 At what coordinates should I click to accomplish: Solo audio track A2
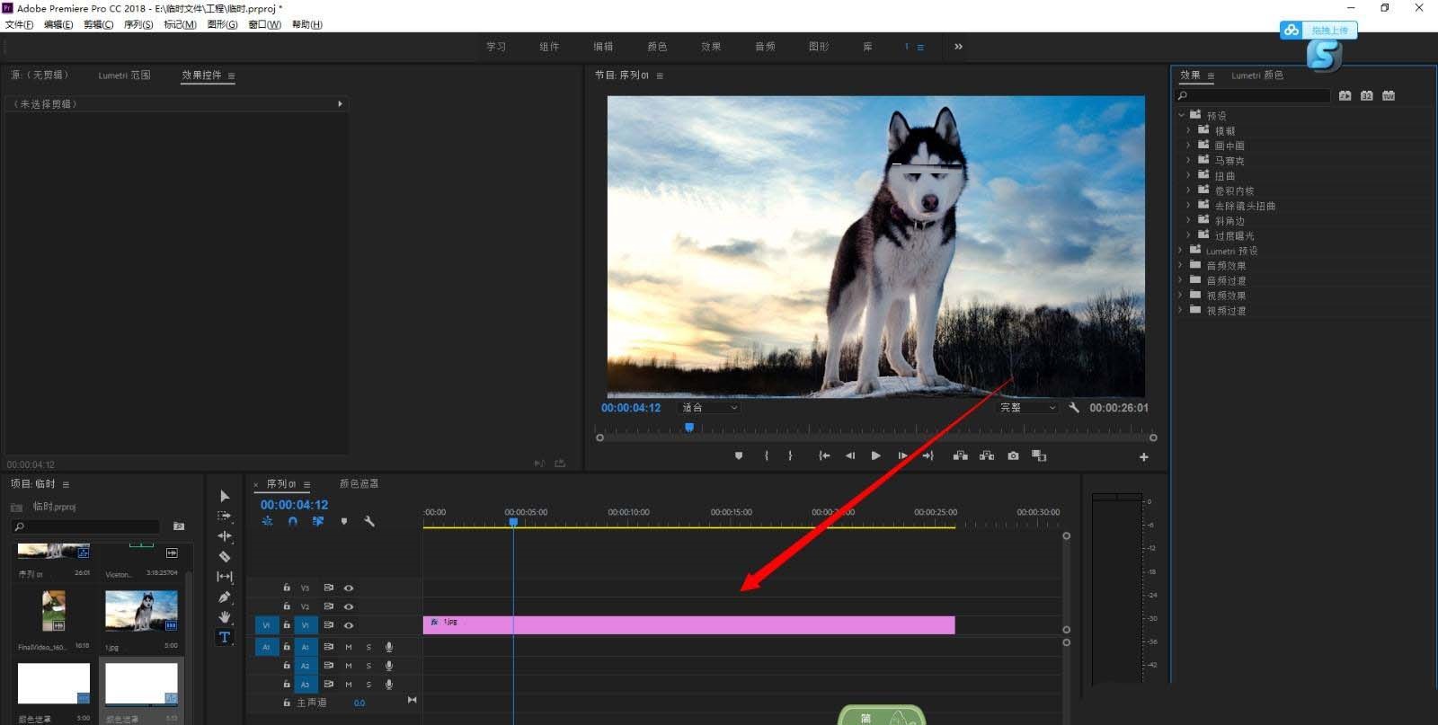(368, 666)
